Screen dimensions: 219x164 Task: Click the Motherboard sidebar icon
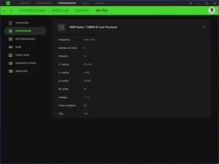tap(10, 39)
